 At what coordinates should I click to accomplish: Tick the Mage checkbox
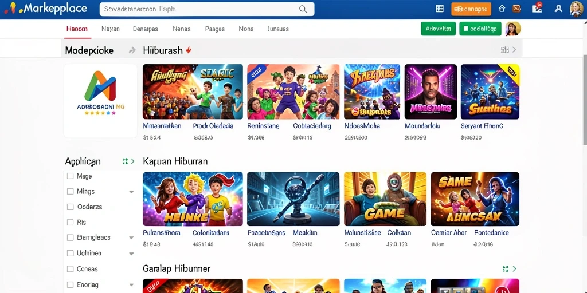(70, 176)
